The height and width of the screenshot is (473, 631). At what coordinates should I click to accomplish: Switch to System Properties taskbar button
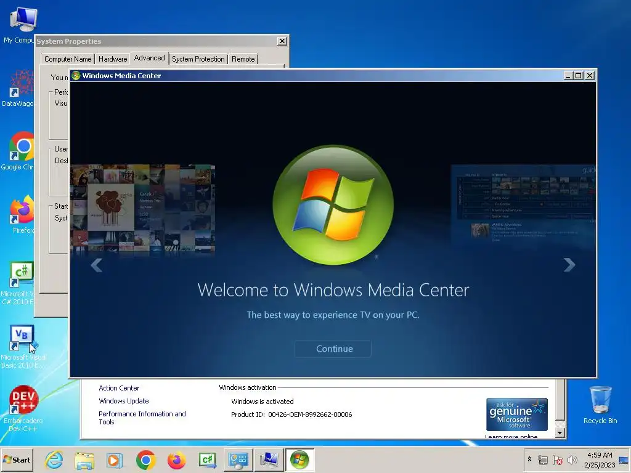[269, 459]
